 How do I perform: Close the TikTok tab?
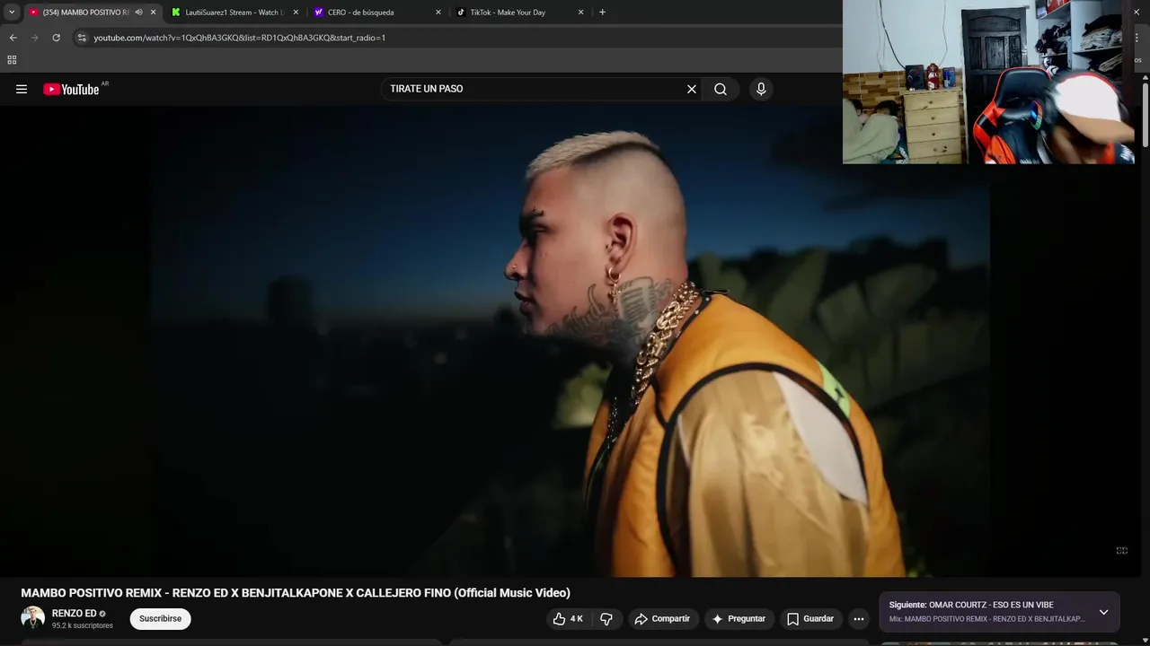[580, 13]
